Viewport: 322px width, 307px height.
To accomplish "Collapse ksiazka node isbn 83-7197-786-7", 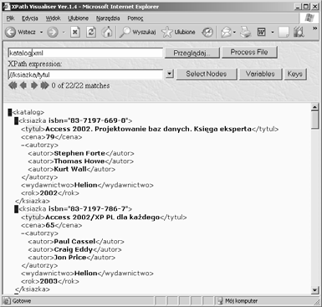I will click(x=16, y=209).
